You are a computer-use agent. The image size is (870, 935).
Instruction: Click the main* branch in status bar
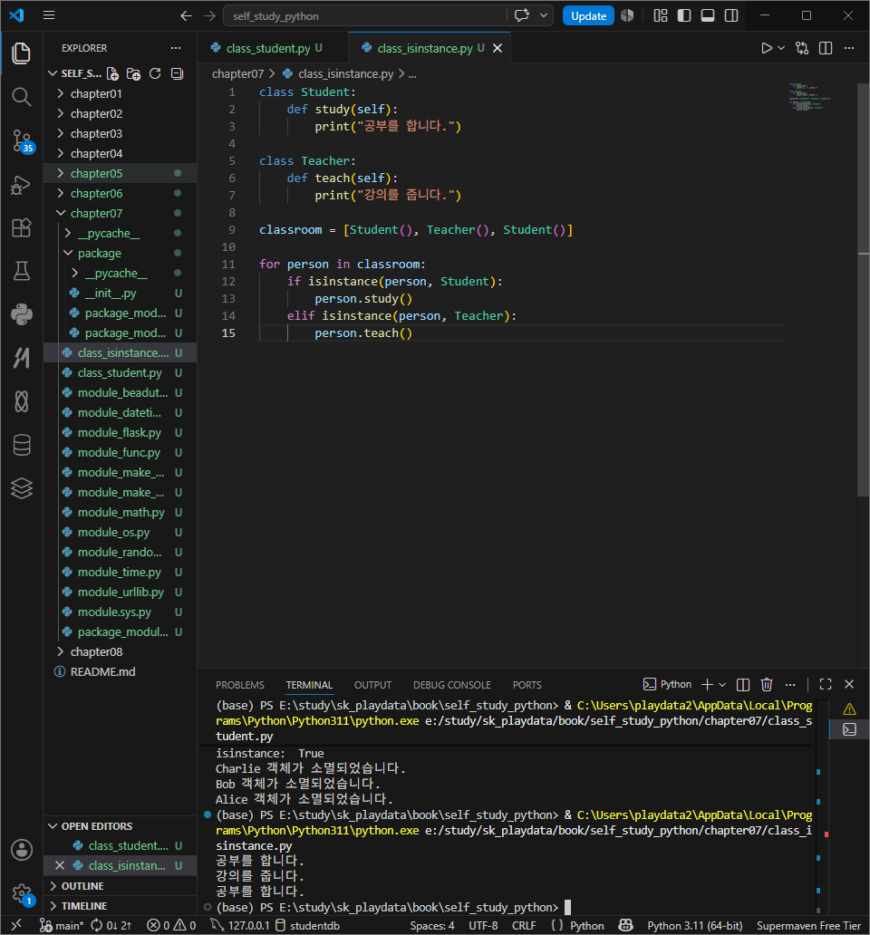62,925
